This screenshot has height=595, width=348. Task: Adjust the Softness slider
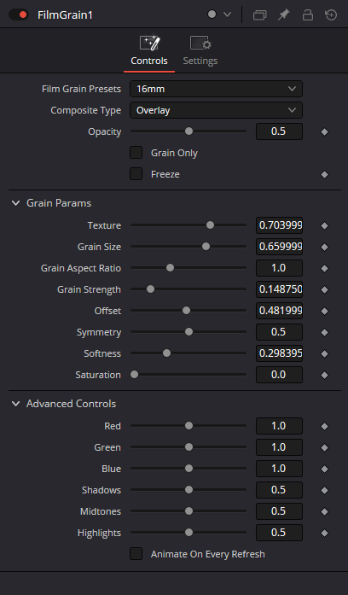[x=166, y=353]
